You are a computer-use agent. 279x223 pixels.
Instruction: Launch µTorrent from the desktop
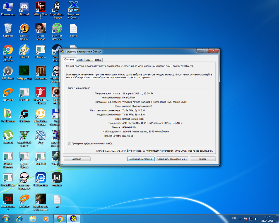[8, 137]
